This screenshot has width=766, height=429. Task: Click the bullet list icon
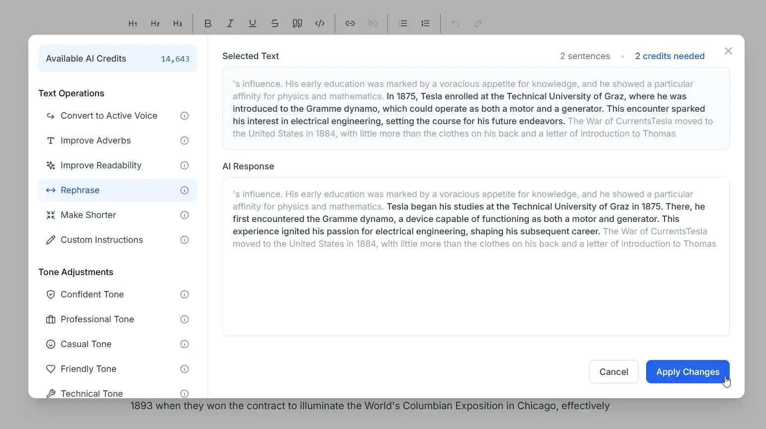coord(403,23)
